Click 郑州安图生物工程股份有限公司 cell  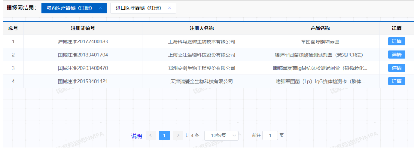click(202, 68)
